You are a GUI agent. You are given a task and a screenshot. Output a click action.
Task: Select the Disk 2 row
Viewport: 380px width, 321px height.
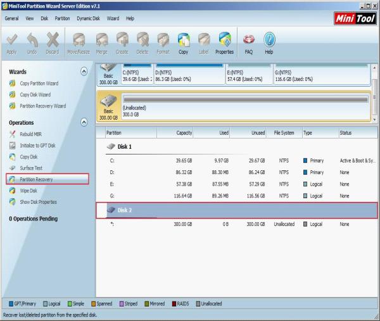pos(236,210)
